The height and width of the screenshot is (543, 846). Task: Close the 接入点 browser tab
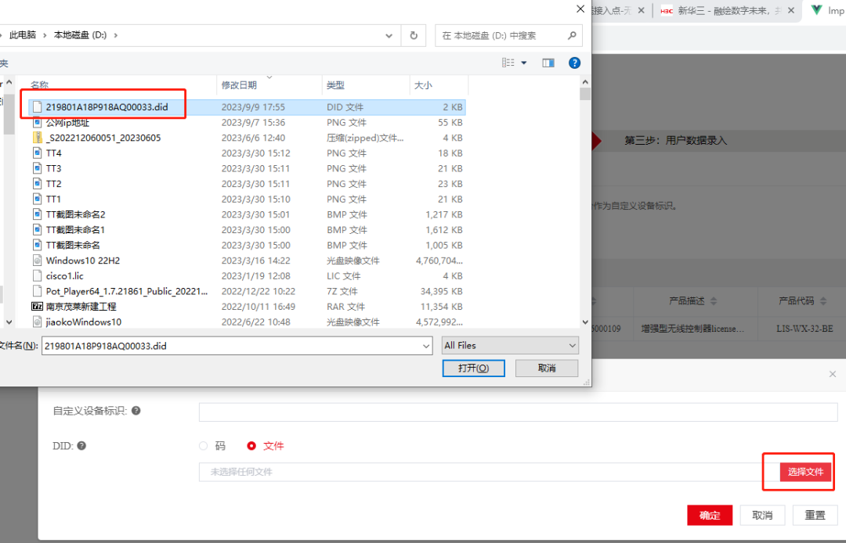click(641, 10)
